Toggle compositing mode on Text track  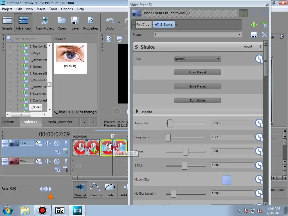click(57, 152)
